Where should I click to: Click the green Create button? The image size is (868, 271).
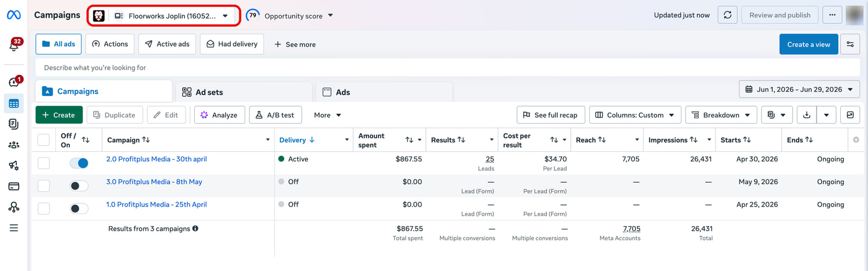point(59,115)
